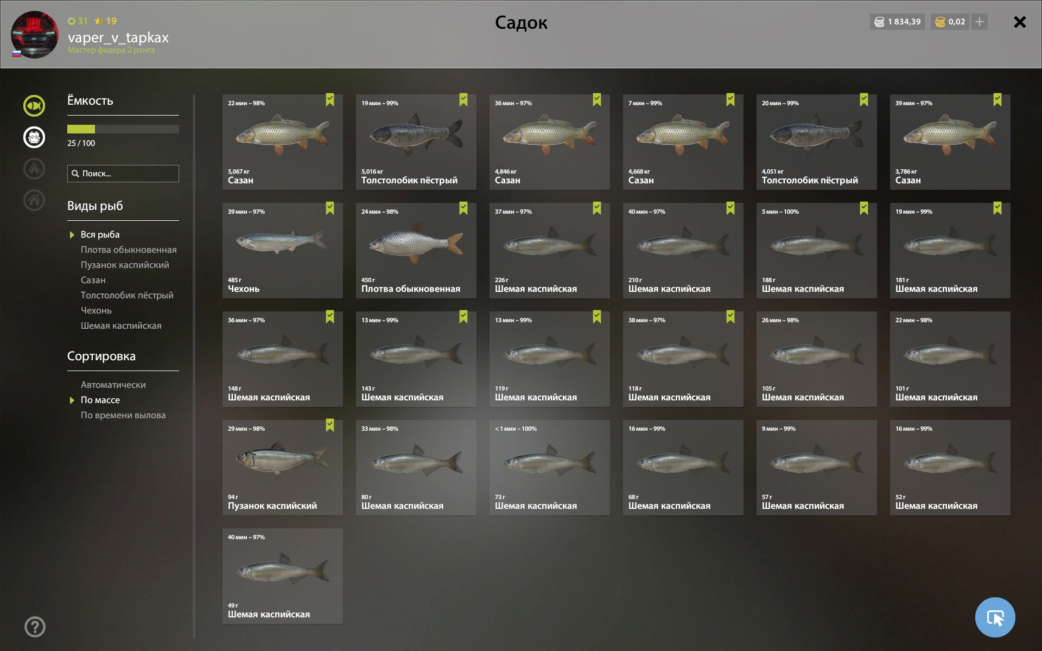This screenshot has width=1042, height=651.
Task: Filter list by Сазан species
Action: coord(93,280)
